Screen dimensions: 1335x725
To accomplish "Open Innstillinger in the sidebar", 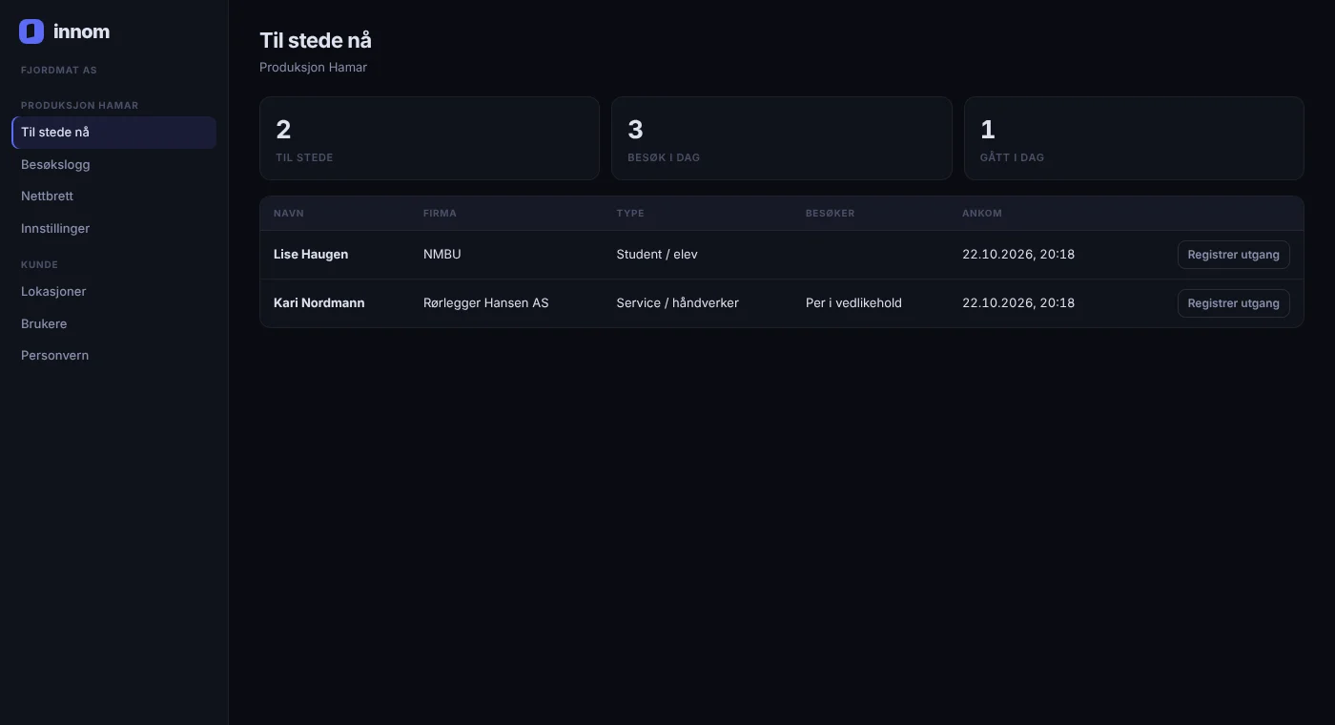I will 113,228.
